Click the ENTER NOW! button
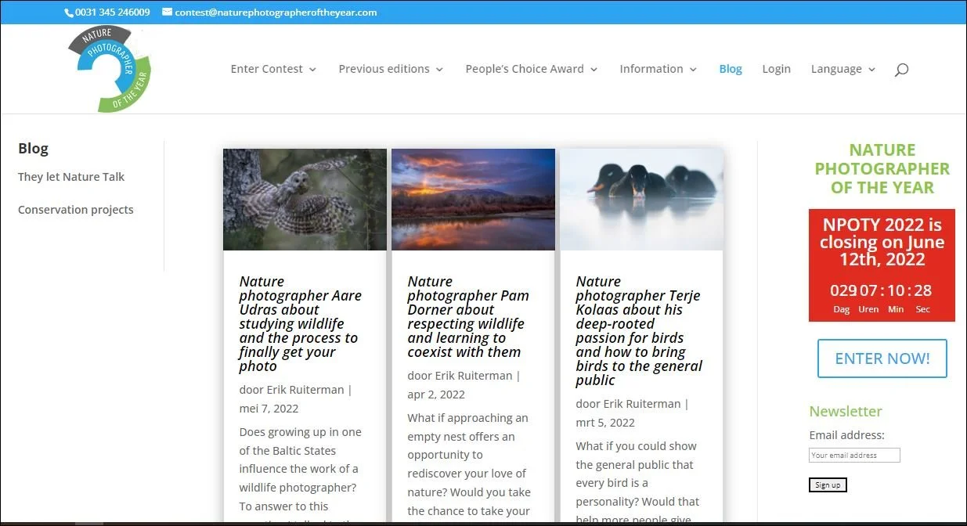This screenshot has height=526, width=967. click(882, 358)
